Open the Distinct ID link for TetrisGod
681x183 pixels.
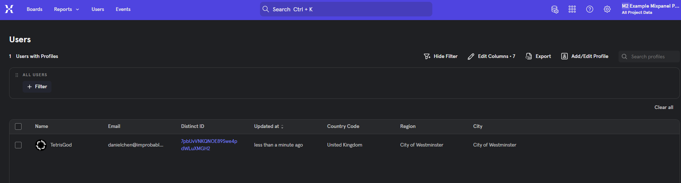209,145
